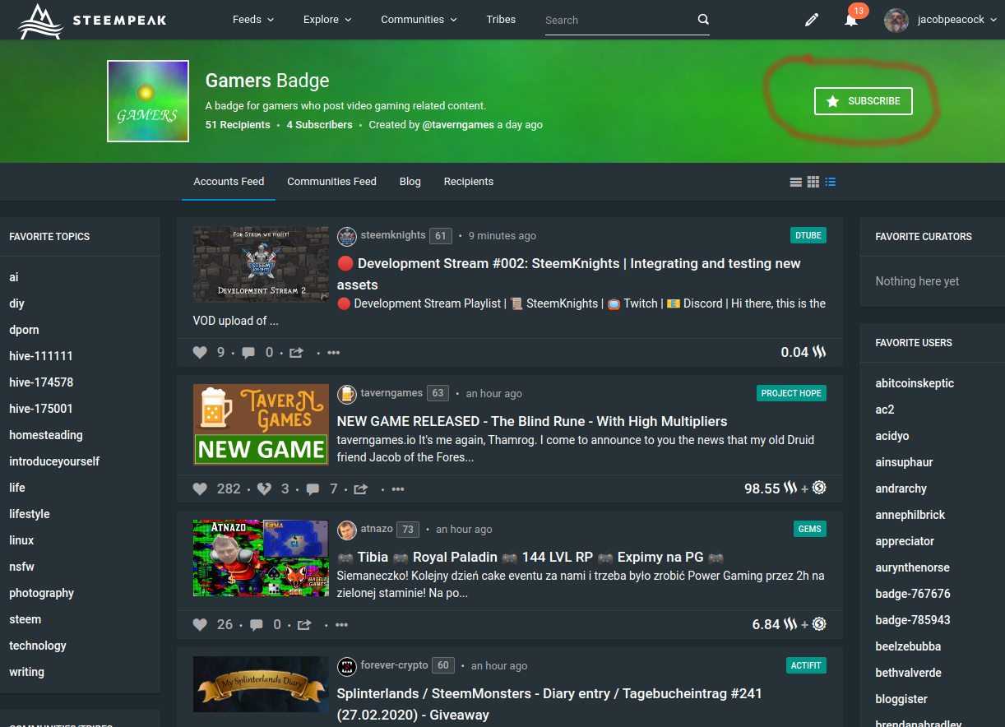This screenshot has width=1005, height=727.
Task: Reblog the taverngames NEW GAME post
Action: 360,489
